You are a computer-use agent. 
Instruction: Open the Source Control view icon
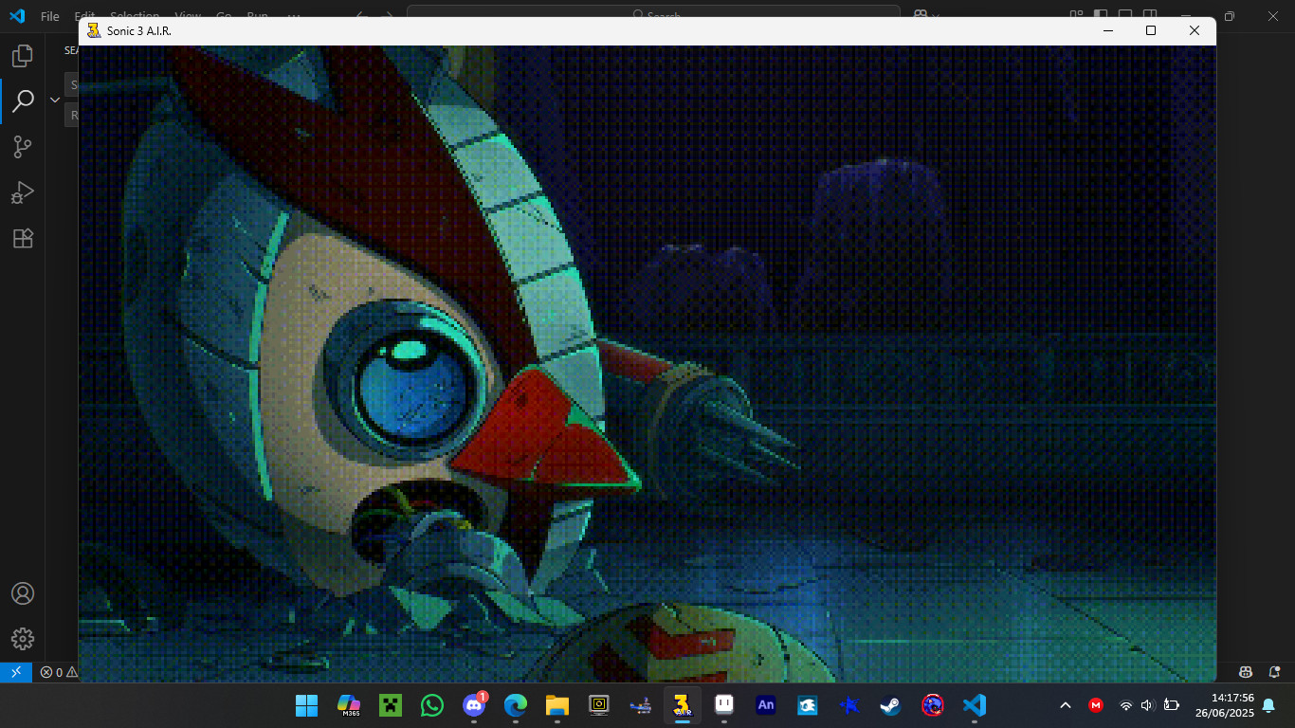[23, 146]
